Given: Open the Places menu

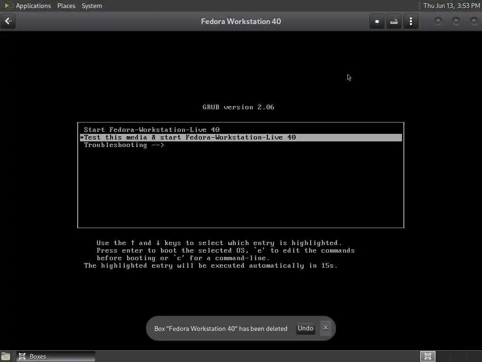Looking at the screenshot, I should click(x=66, y=6).
